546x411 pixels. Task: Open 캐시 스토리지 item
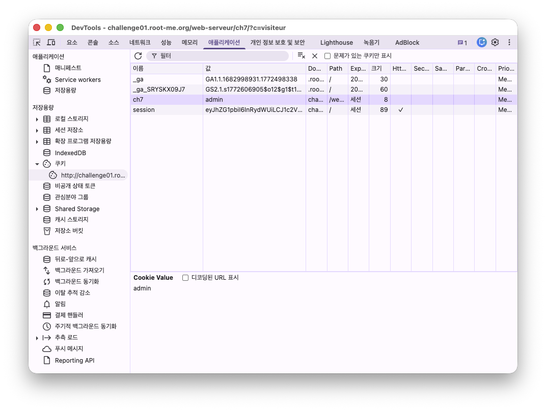click(71, 219)
